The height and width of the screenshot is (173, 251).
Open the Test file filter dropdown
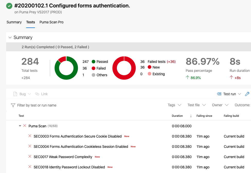(x=197, y=105)
